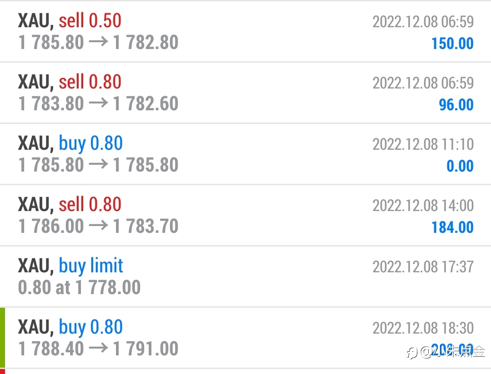The width and height of the screenshot is (491, 374).
Task: Open the XAU buy 0.80 trade at 1 788.40
Action: tap(245, 338)
